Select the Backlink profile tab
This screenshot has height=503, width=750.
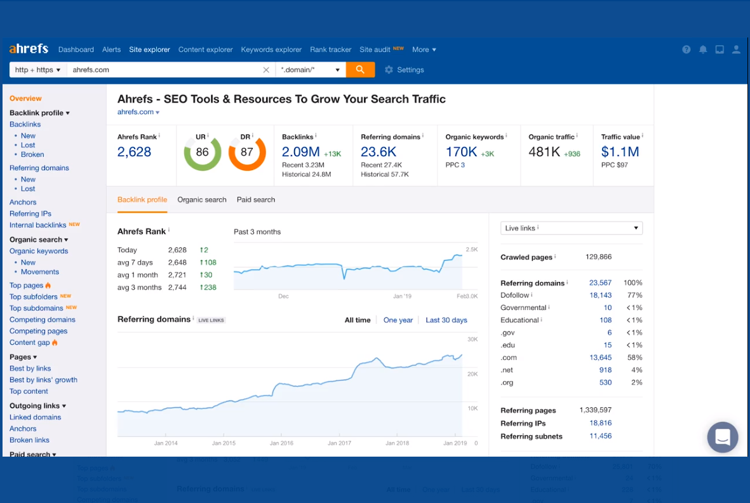pos(142,200)
